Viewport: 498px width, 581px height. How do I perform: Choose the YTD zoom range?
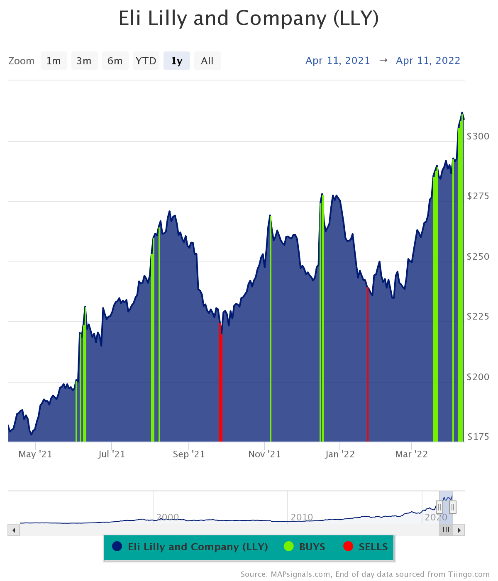coord(146,61)
